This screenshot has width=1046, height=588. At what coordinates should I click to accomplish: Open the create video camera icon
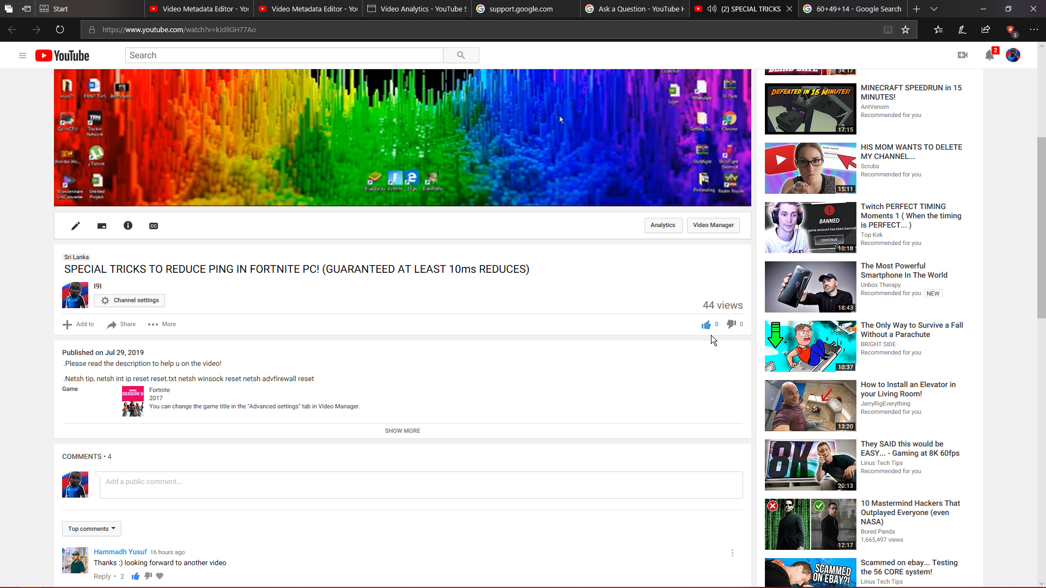pos(963,55)
